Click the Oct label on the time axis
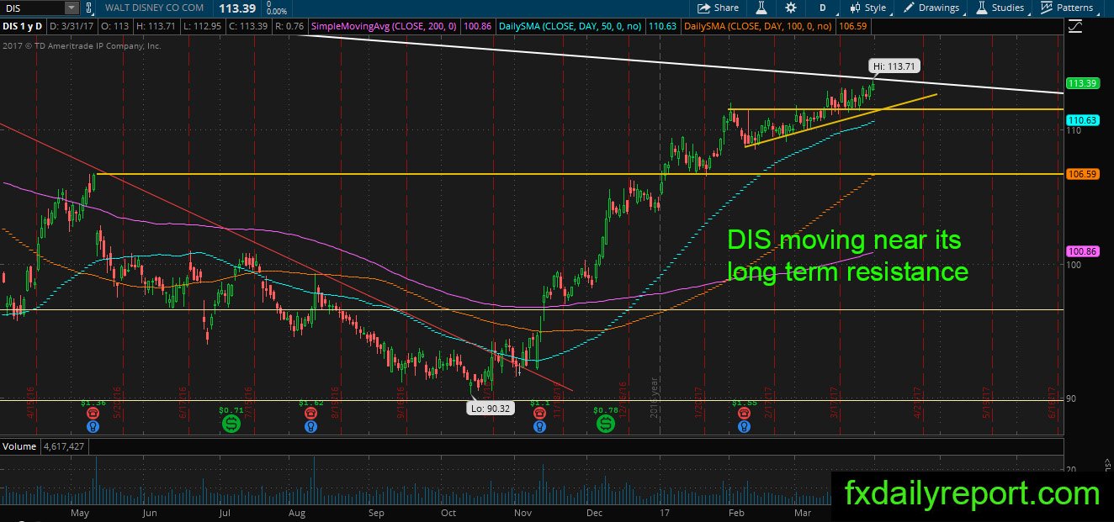Screen dimensions: 1114x522 449,512
